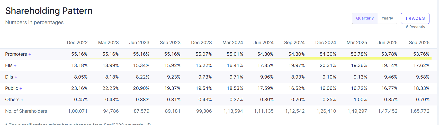Viewport: 439px width, 125px height.
Task: Click Promoters value 53.76% for Sep 2025
Action: point(421,54)
